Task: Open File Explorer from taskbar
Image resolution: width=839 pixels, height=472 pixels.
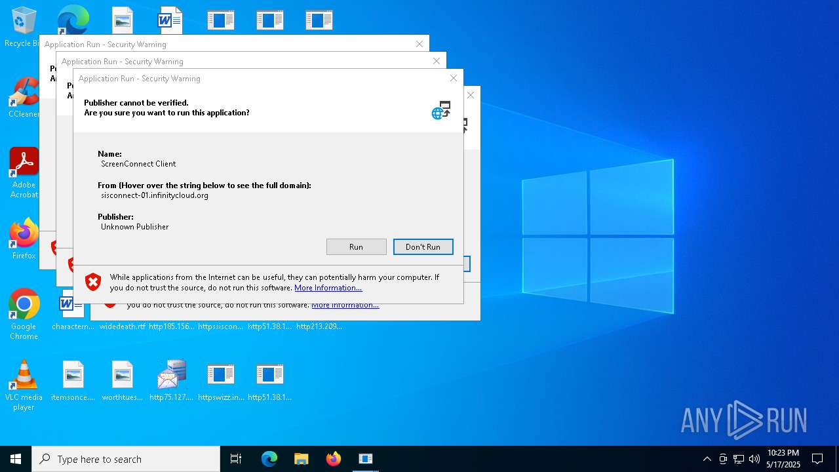Action: (x=301, y=459)
